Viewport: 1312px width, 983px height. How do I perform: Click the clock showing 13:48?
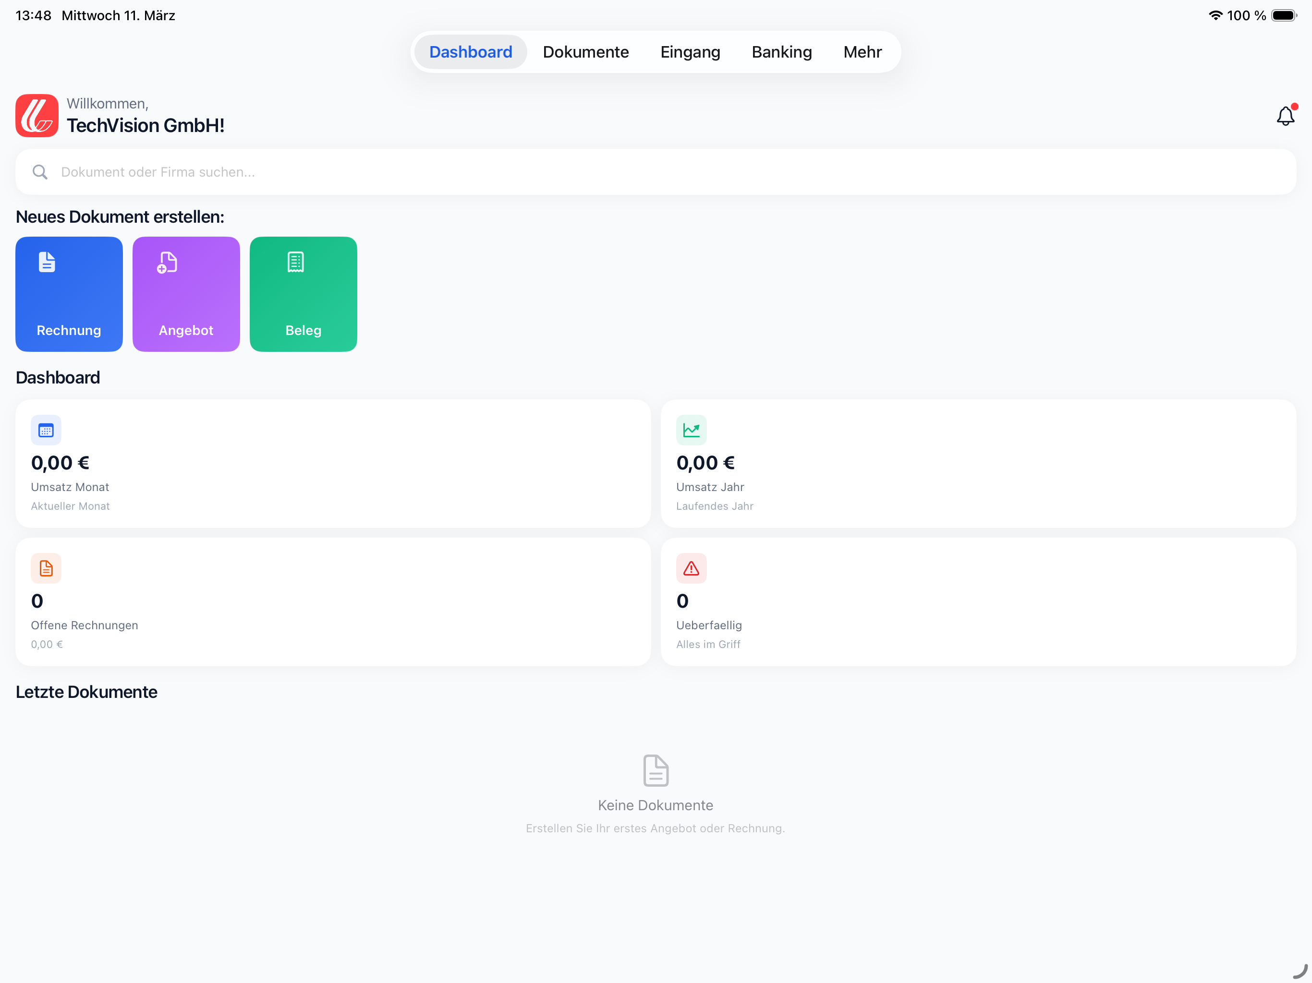pos(33,15)
